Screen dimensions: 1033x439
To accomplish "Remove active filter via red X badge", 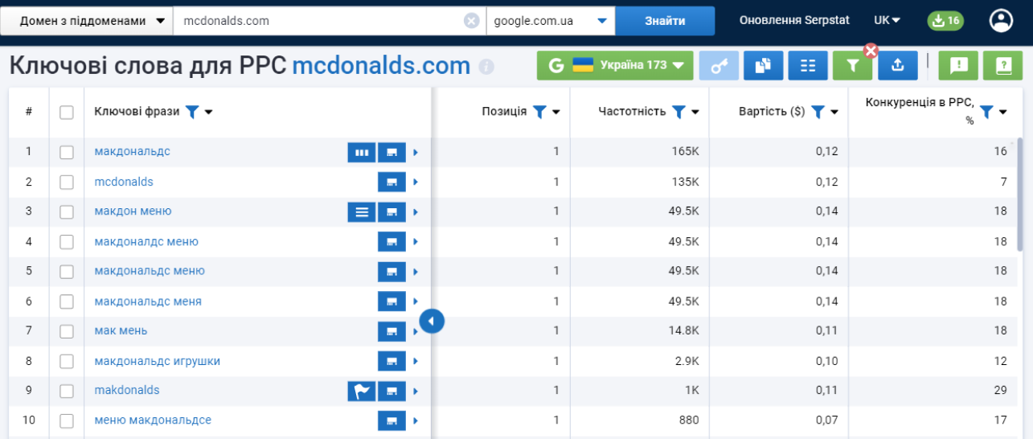I will tap(870, 51).
